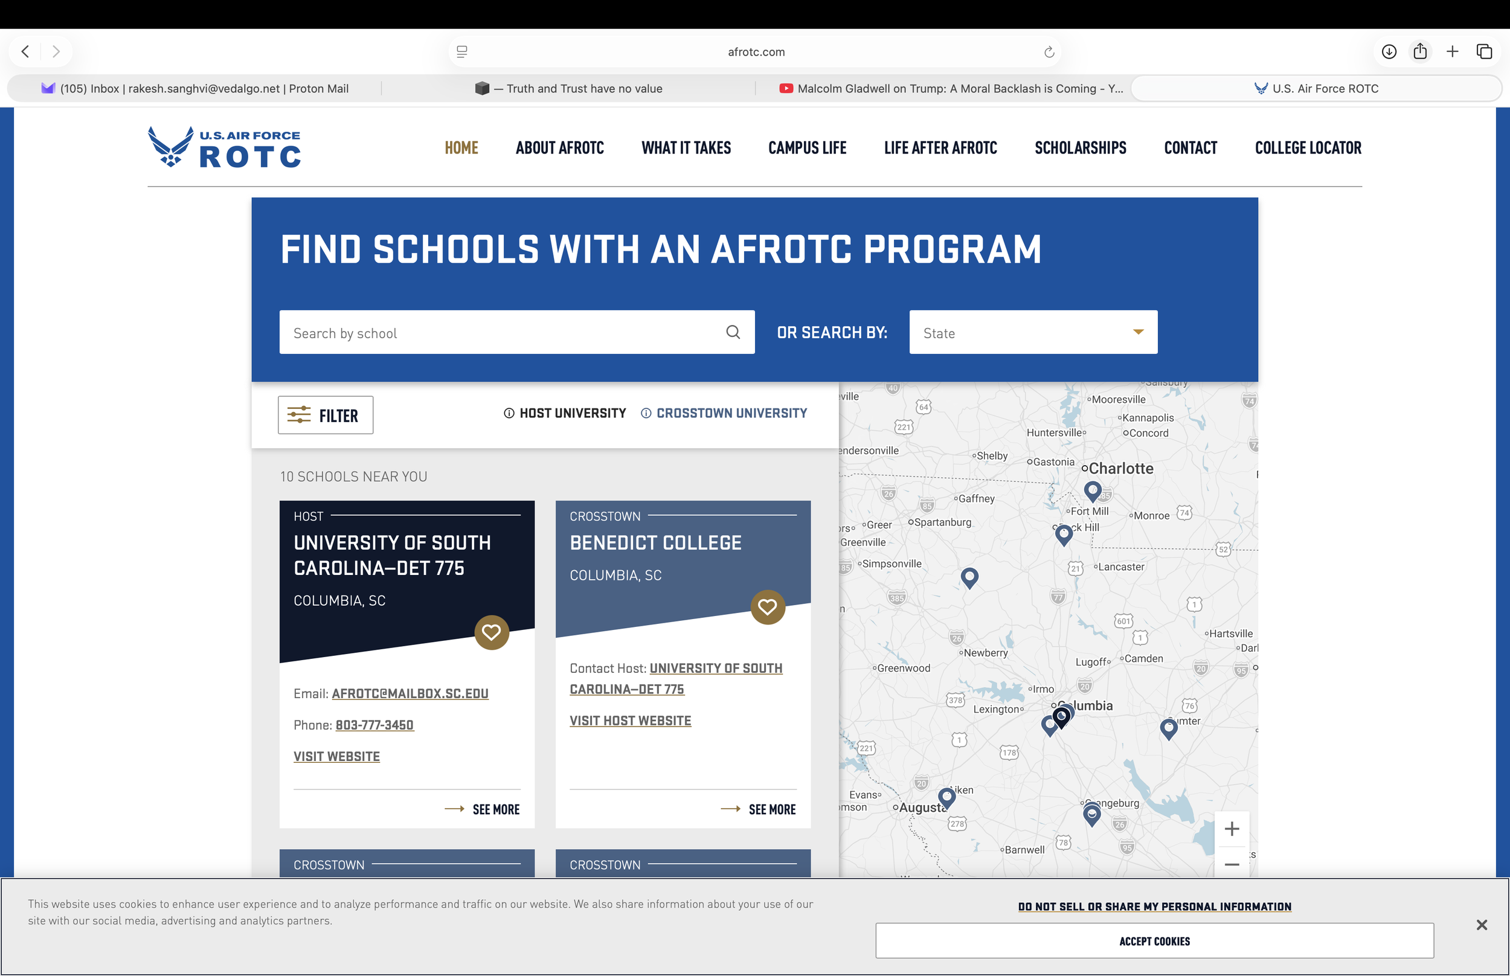Select the map pin near Sumter
The width and height of the screenshot is (1510, 976).
1169,729
